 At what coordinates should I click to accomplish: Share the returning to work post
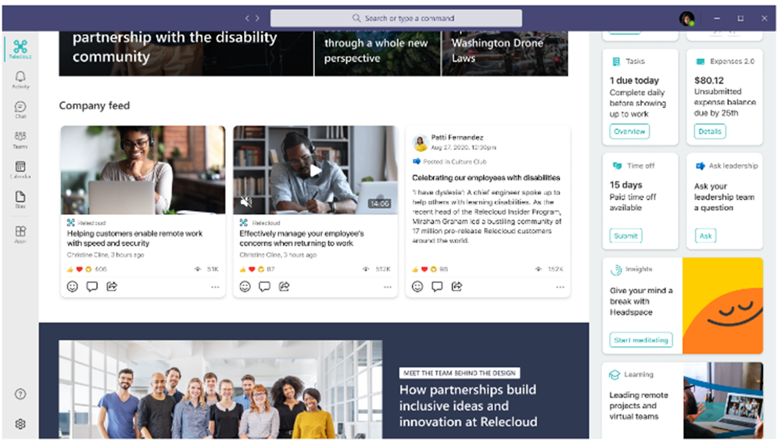pos(284,286)
